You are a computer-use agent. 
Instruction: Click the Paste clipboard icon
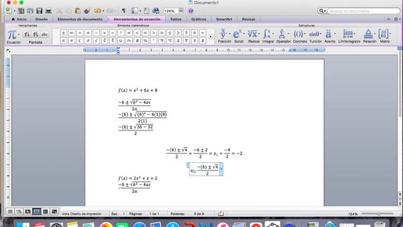77,11
